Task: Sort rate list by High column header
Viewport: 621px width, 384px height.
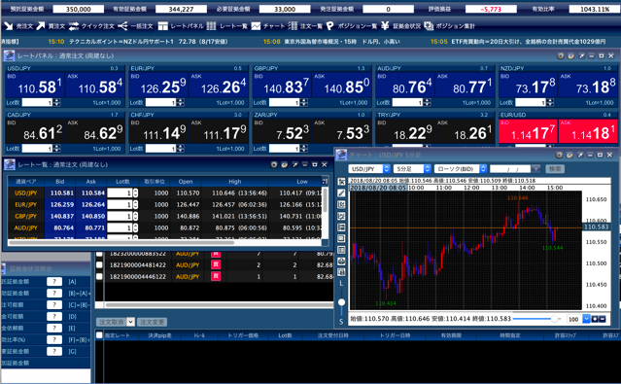Action: 235,182
